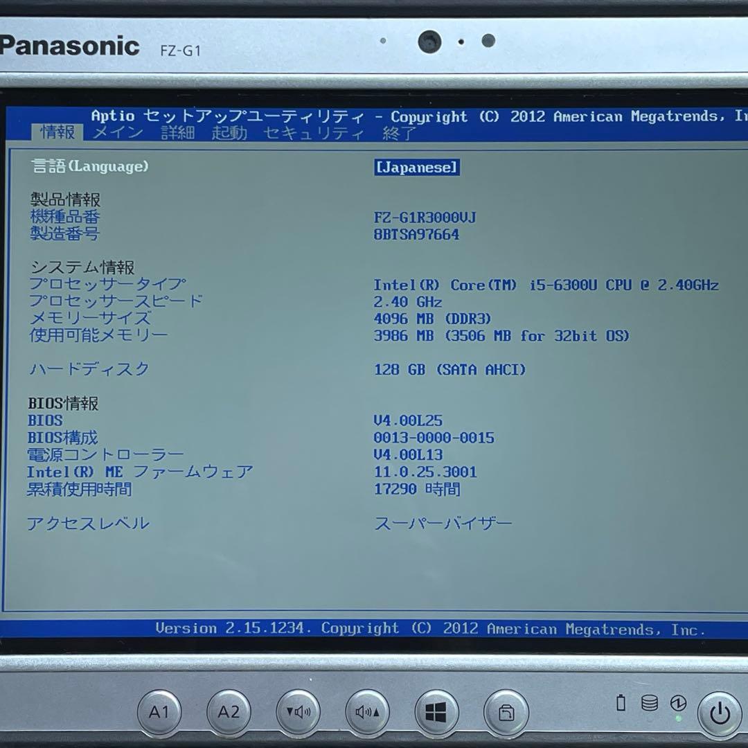Screen dimensions: 748x748
Task: Open the 詳細 (Advanced) tab
Action: 179,132
